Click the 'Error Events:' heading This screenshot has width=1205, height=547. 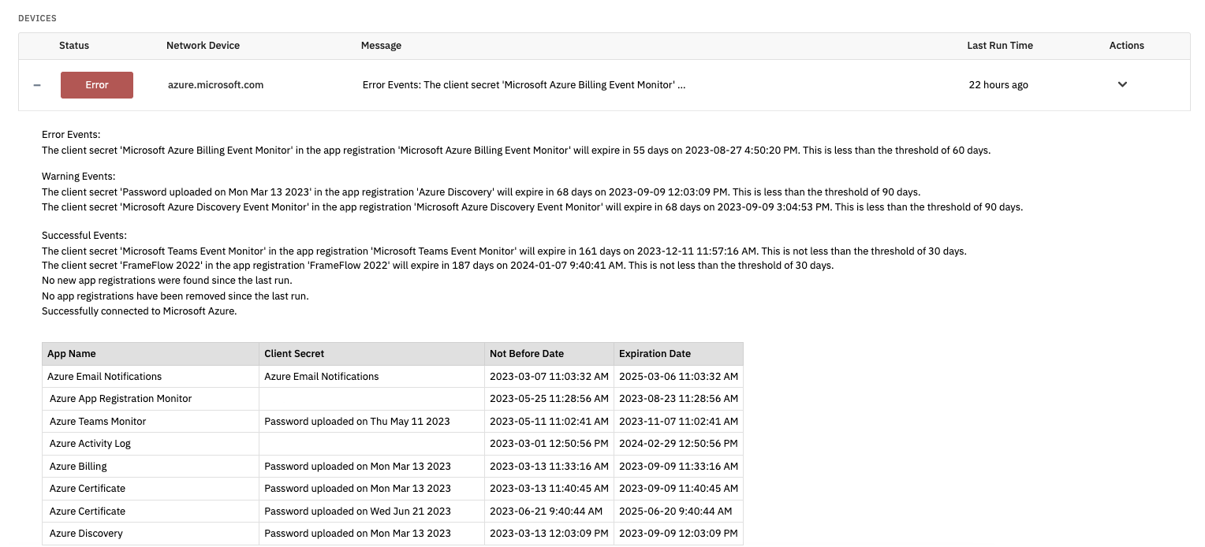point(71,135)
